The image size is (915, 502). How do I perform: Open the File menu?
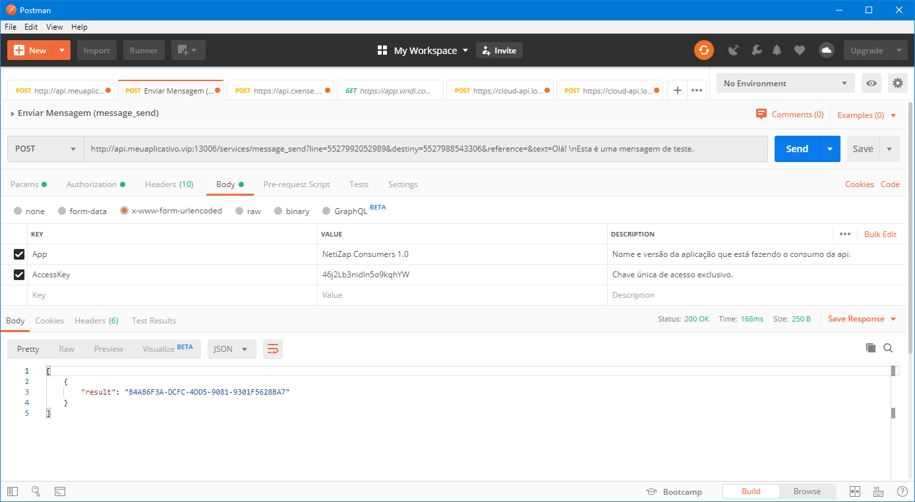coord(11,27)
